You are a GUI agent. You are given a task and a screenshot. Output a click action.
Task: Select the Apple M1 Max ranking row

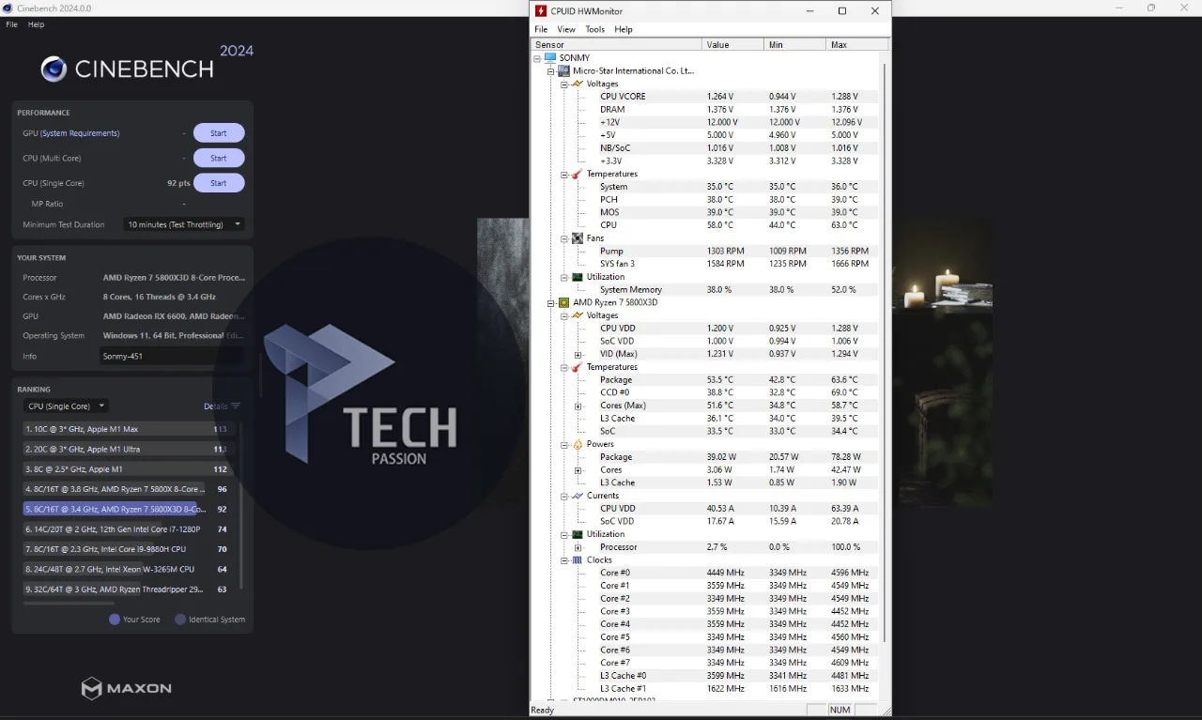point(127,429)
